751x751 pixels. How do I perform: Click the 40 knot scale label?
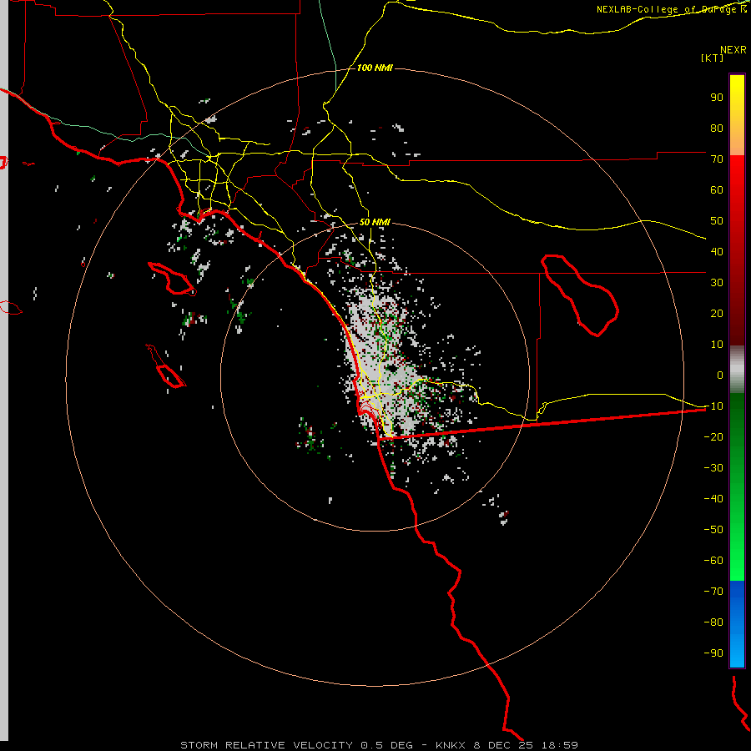(x=717, y=251)
